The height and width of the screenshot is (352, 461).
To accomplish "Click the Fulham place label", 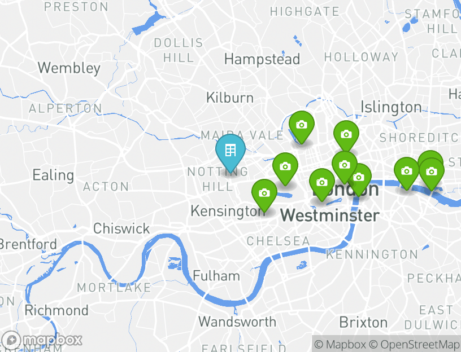I will coord(216,276).
